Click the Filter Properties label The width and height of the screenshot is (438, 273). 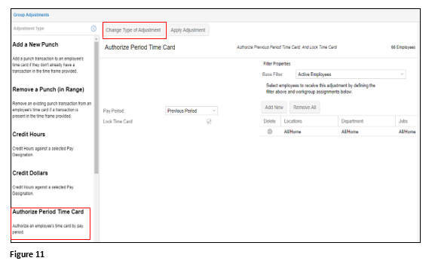click(277, 64)
